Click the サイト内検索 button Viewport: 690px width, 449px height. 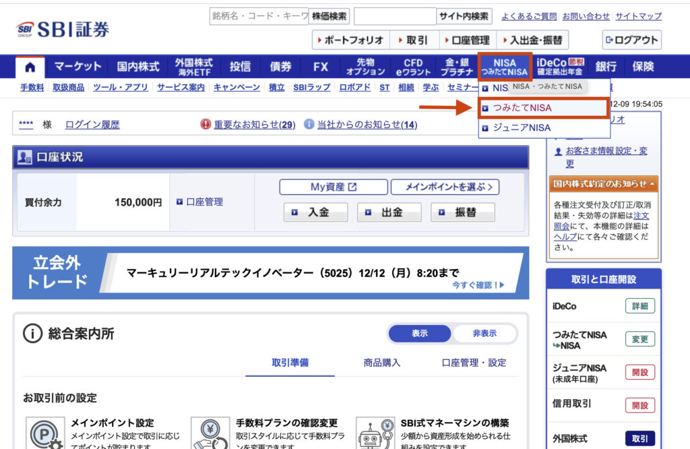coord(464,16)
